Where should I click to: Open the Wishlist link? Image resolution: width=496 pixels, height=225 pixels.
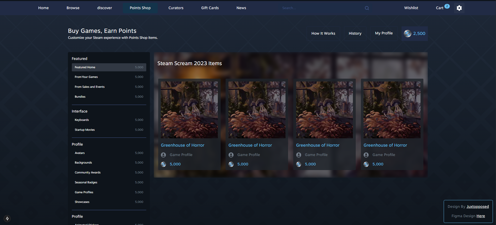(411, 8)
